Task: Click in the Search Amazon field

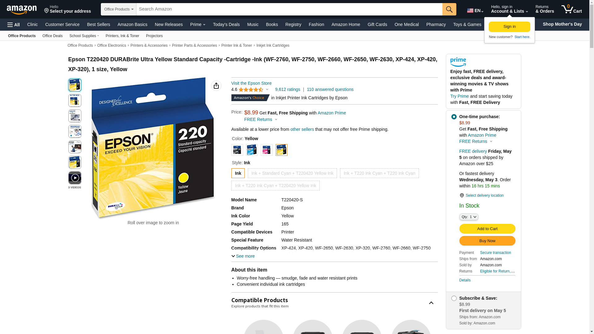Action: (x=289, y=9)
